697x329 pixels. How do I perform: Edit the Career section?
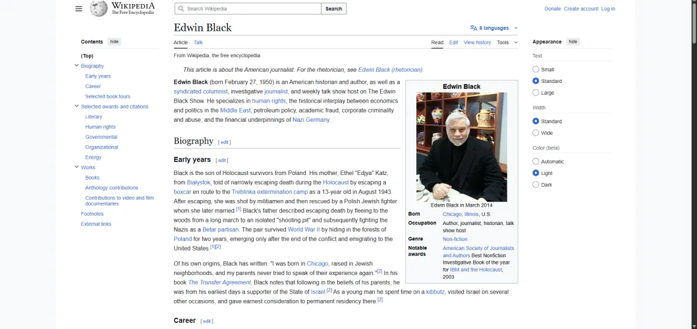click(207, 321)
